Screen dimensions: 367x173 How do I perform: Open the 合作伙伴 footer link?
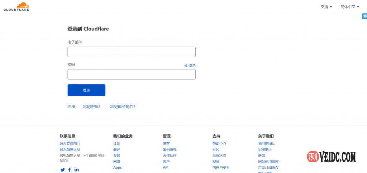tap(170, 155)
